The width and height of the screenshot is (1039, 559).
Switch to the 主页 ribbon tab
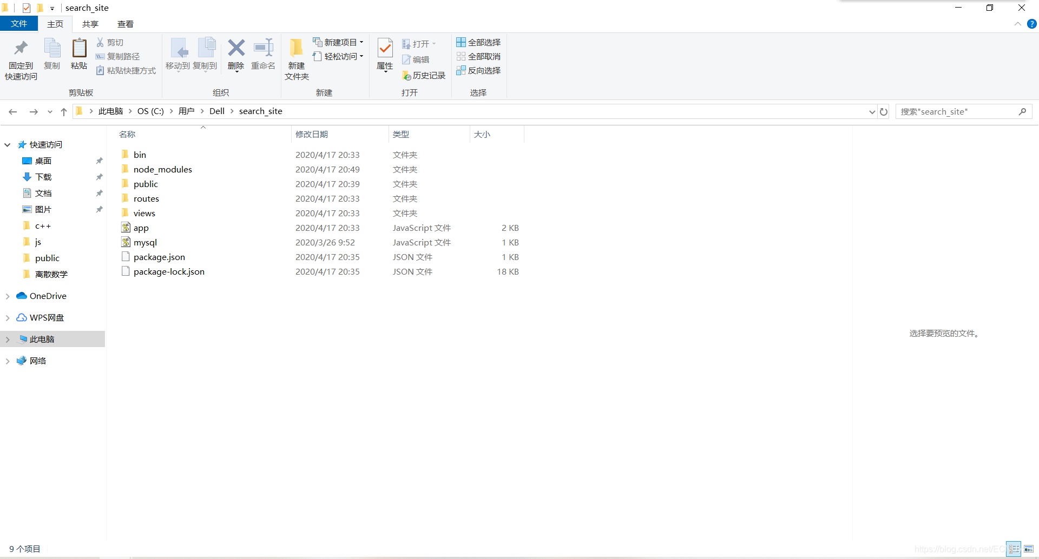pos(55,24)
